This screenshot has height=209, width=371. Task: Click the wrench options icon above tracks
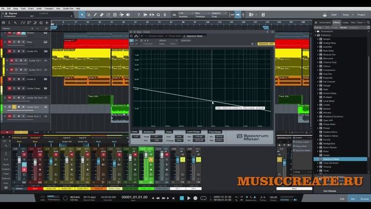16,23
